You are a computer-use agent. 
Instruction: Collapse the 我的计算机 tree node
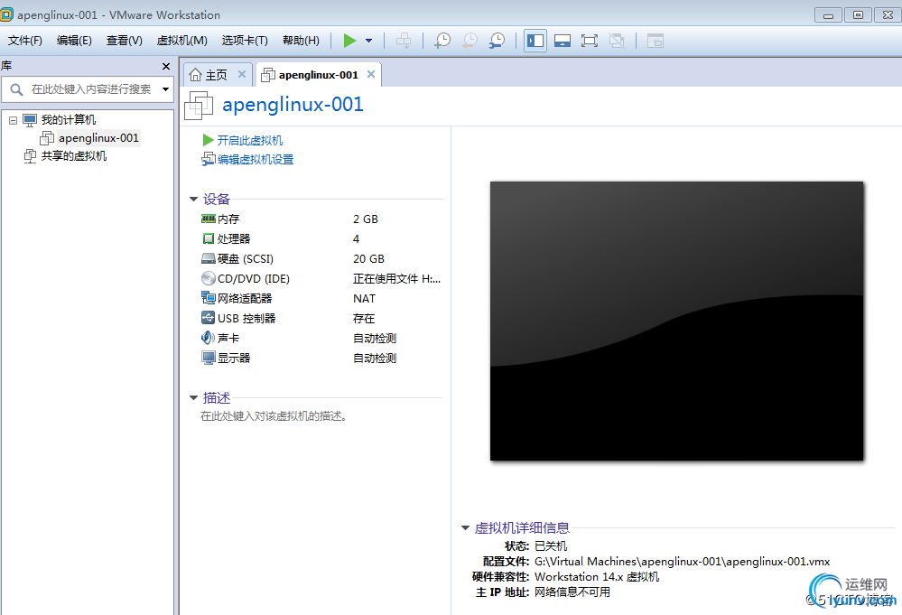13,120
